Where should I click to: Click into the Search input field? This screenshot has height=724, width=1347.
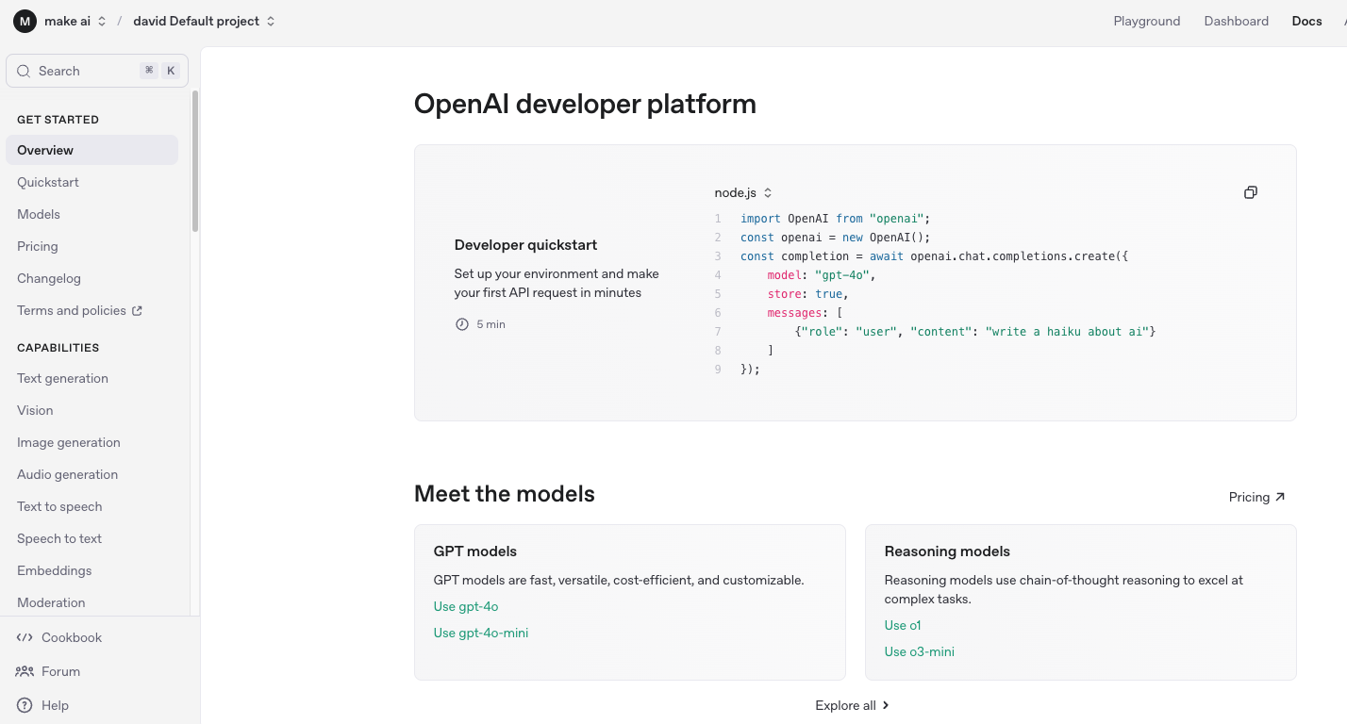[x=97, y=71]
